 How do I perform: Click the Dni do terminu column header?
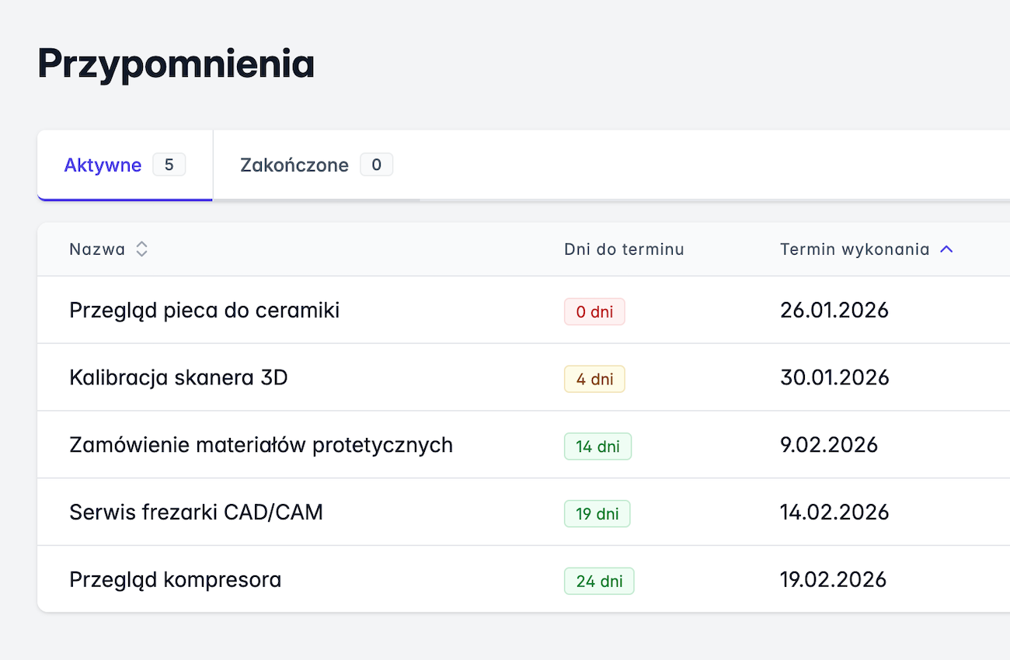click(x=624, y=249)
